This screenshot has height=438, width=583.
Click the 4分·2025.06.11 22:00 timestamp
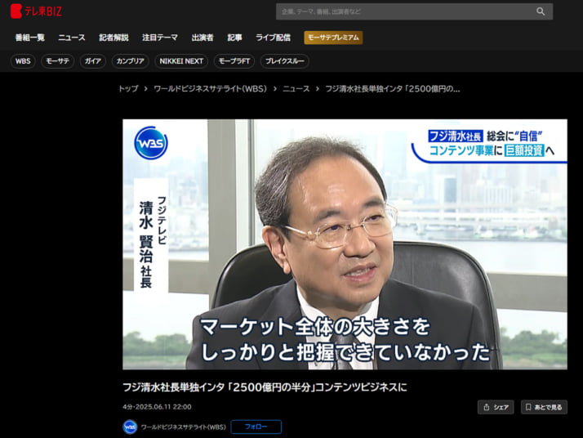[157, 407]
